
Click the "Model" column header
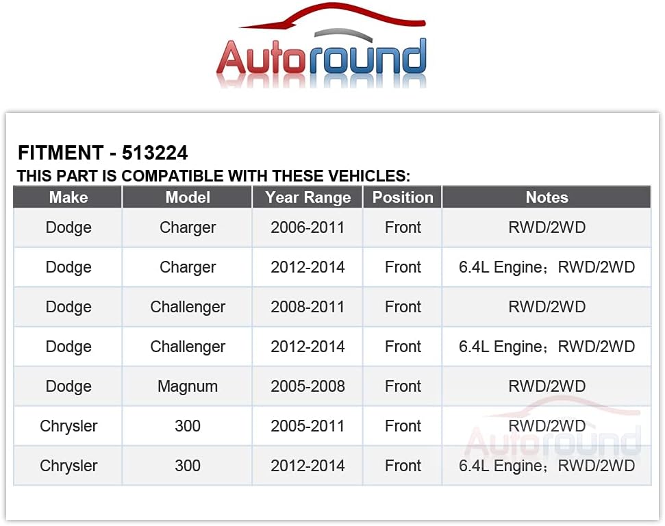point(188,197)
